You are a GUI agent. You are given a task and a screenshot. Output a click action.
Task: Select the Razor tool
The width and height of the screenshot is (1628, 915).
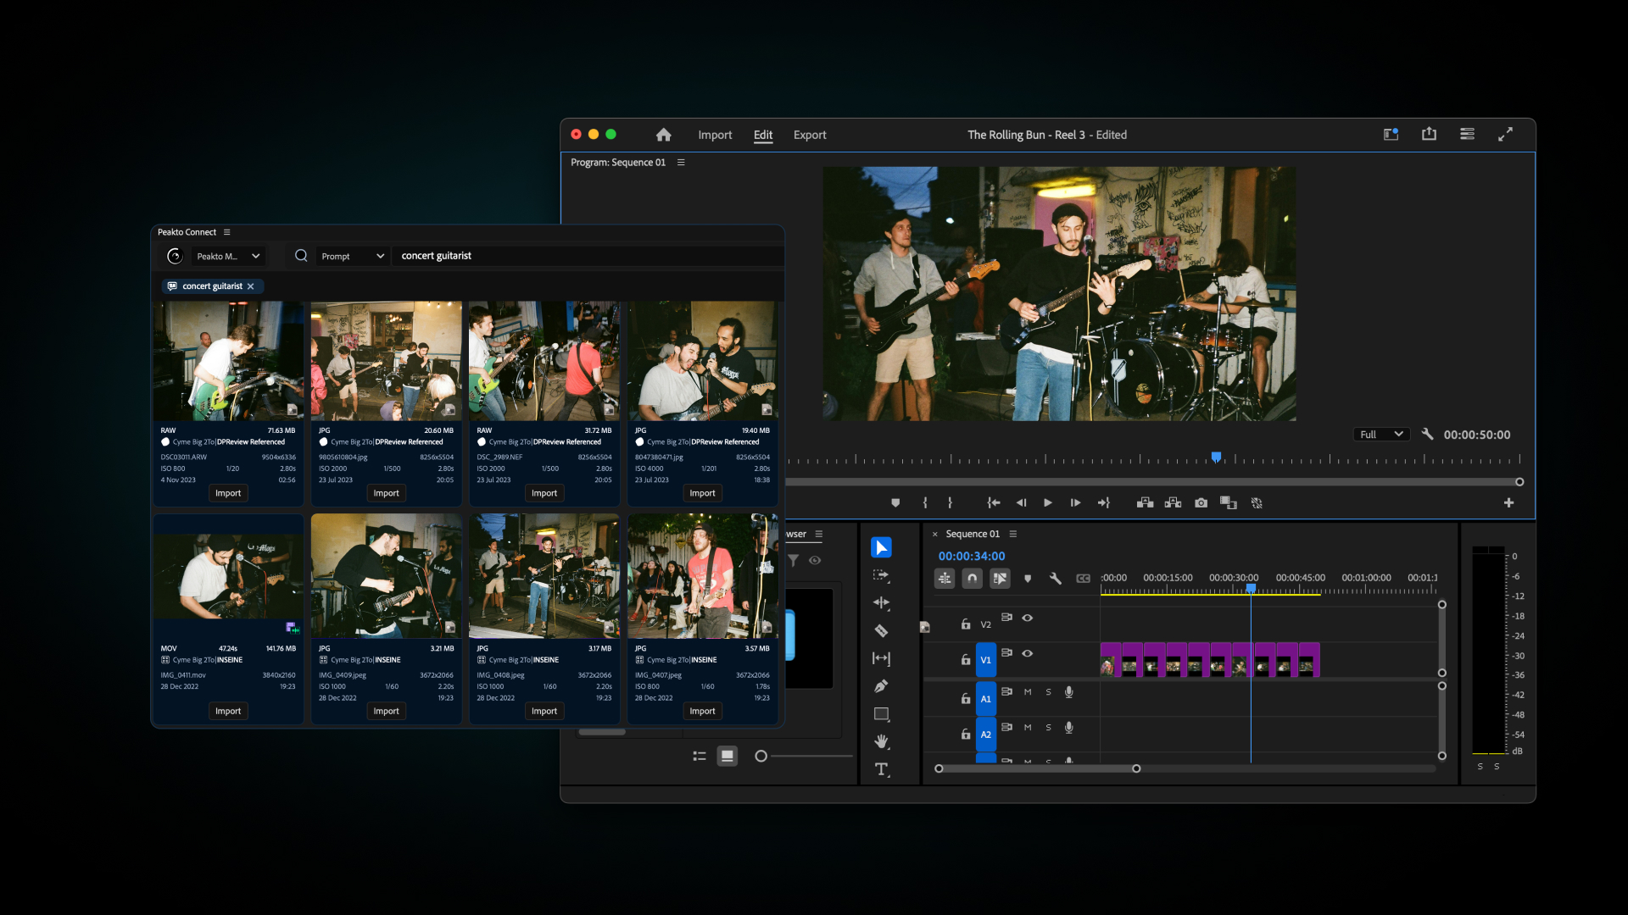(881, 630)
